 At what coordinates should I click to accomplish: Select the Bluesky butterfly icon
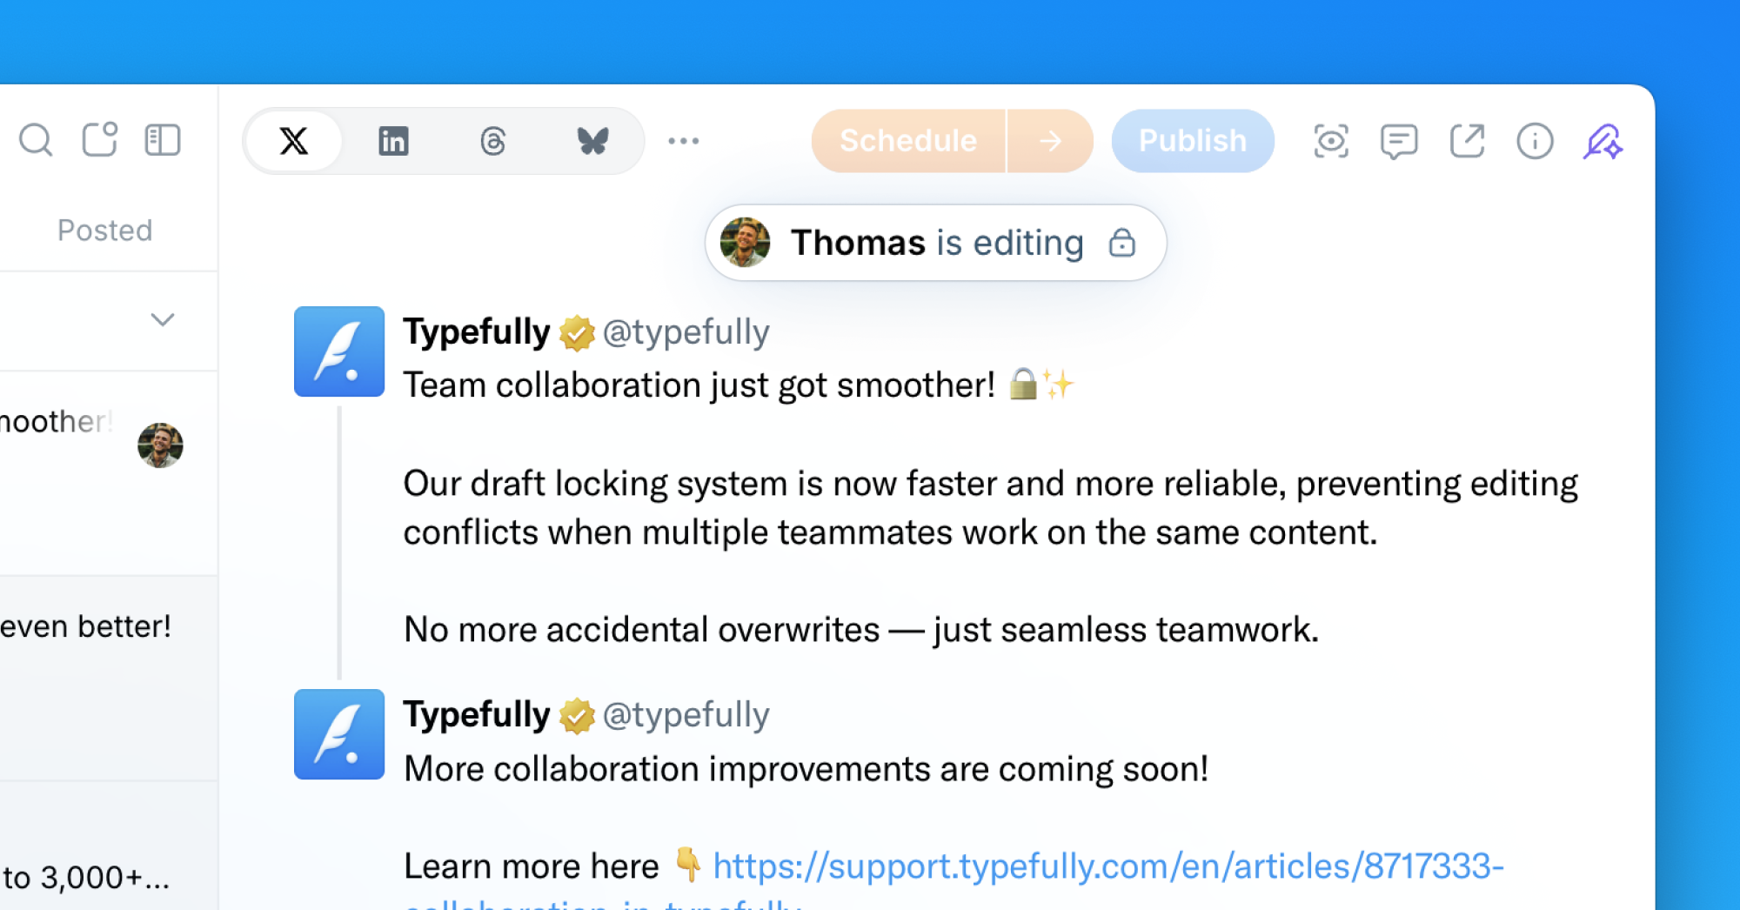point(592,141)
